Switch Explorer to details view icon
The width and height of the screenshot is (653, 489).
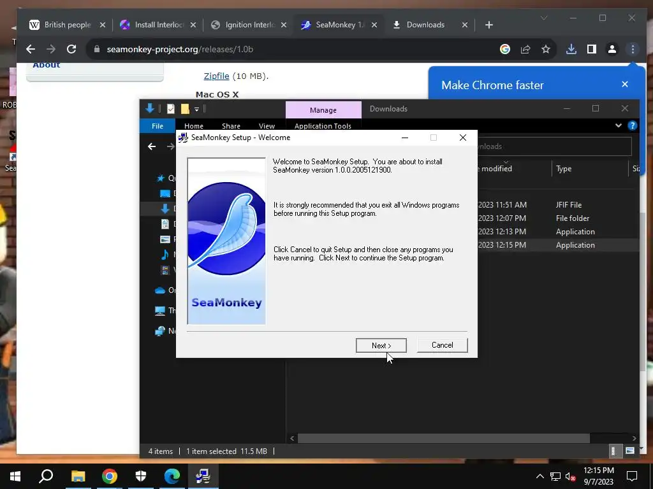613,451
